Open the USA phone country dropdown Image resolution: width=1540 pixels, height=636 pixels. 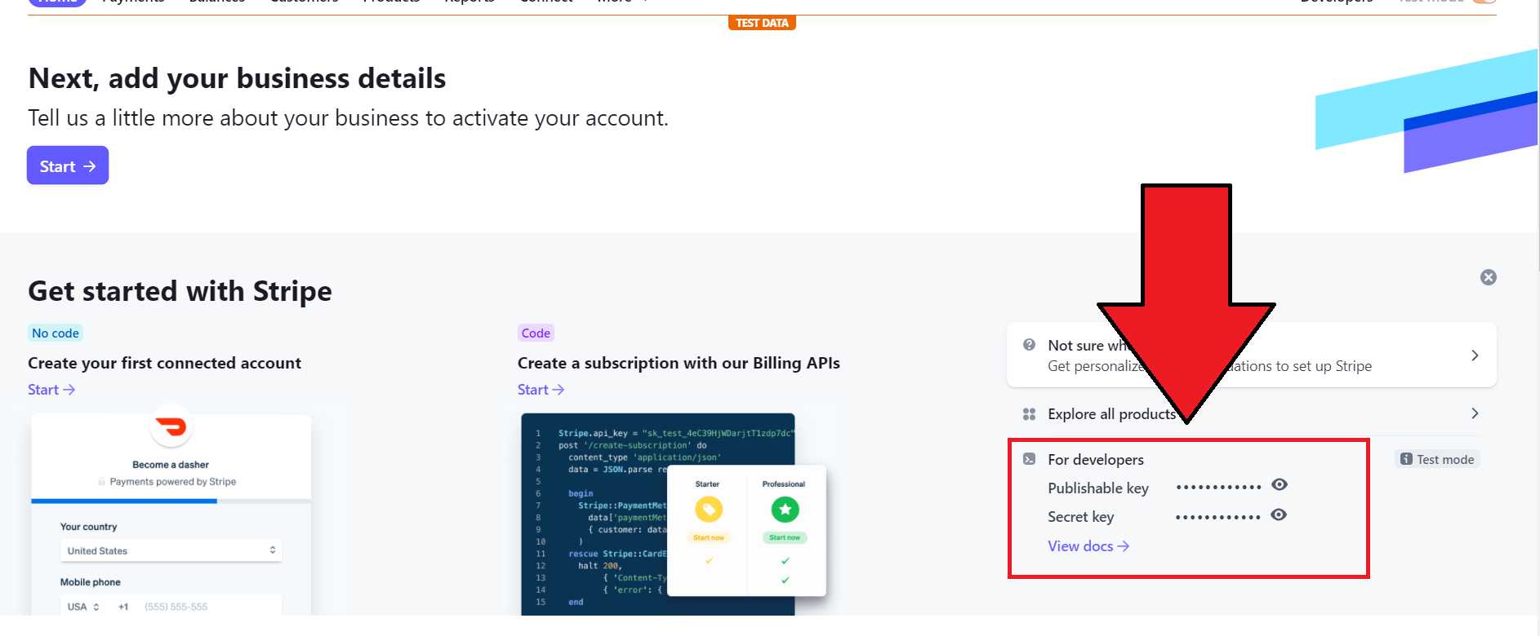83,607
